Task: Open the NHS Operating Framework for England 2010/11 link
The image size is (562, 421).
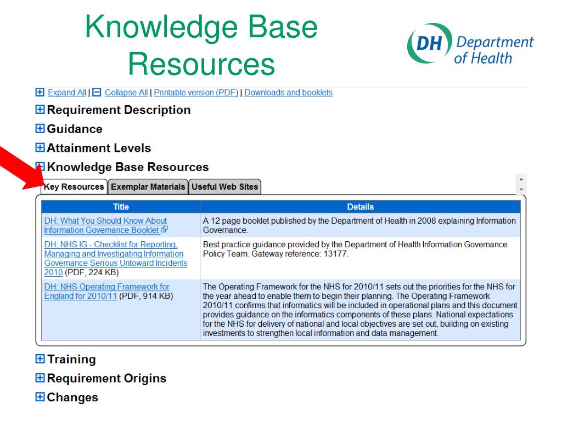Action: point(107,292)
